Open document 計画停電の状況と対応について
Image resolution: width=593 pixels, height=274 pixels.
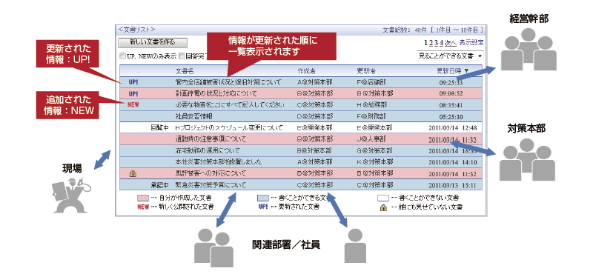point(216,93)
